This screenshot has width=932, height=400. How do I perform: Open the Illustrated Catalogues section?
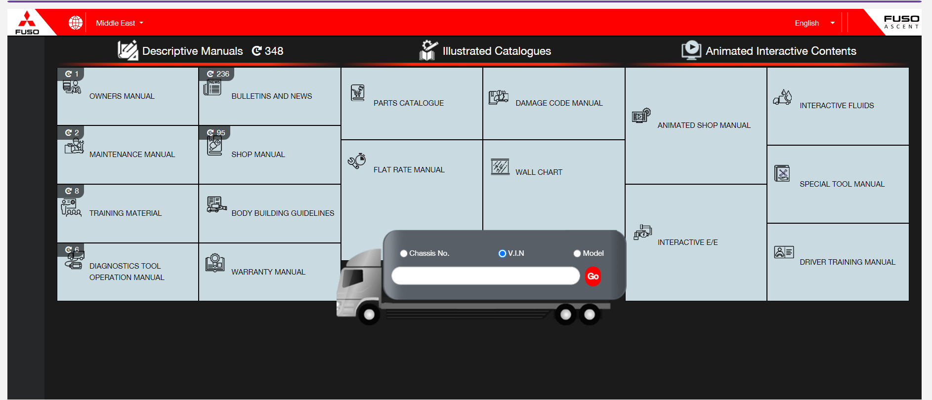point(497,51)
